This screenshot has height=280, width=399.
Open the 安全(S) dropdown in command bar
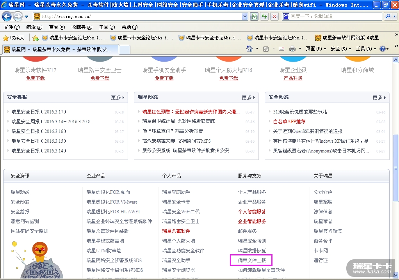[338, 49]
